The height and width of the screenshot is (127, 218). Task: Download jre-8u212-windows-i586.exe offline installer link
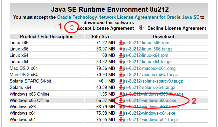coord(149,101)
